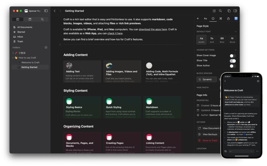The width and height of the screenshot is (267, 166).
Task: Create a new document with compose icon
Action: [214, 11]
